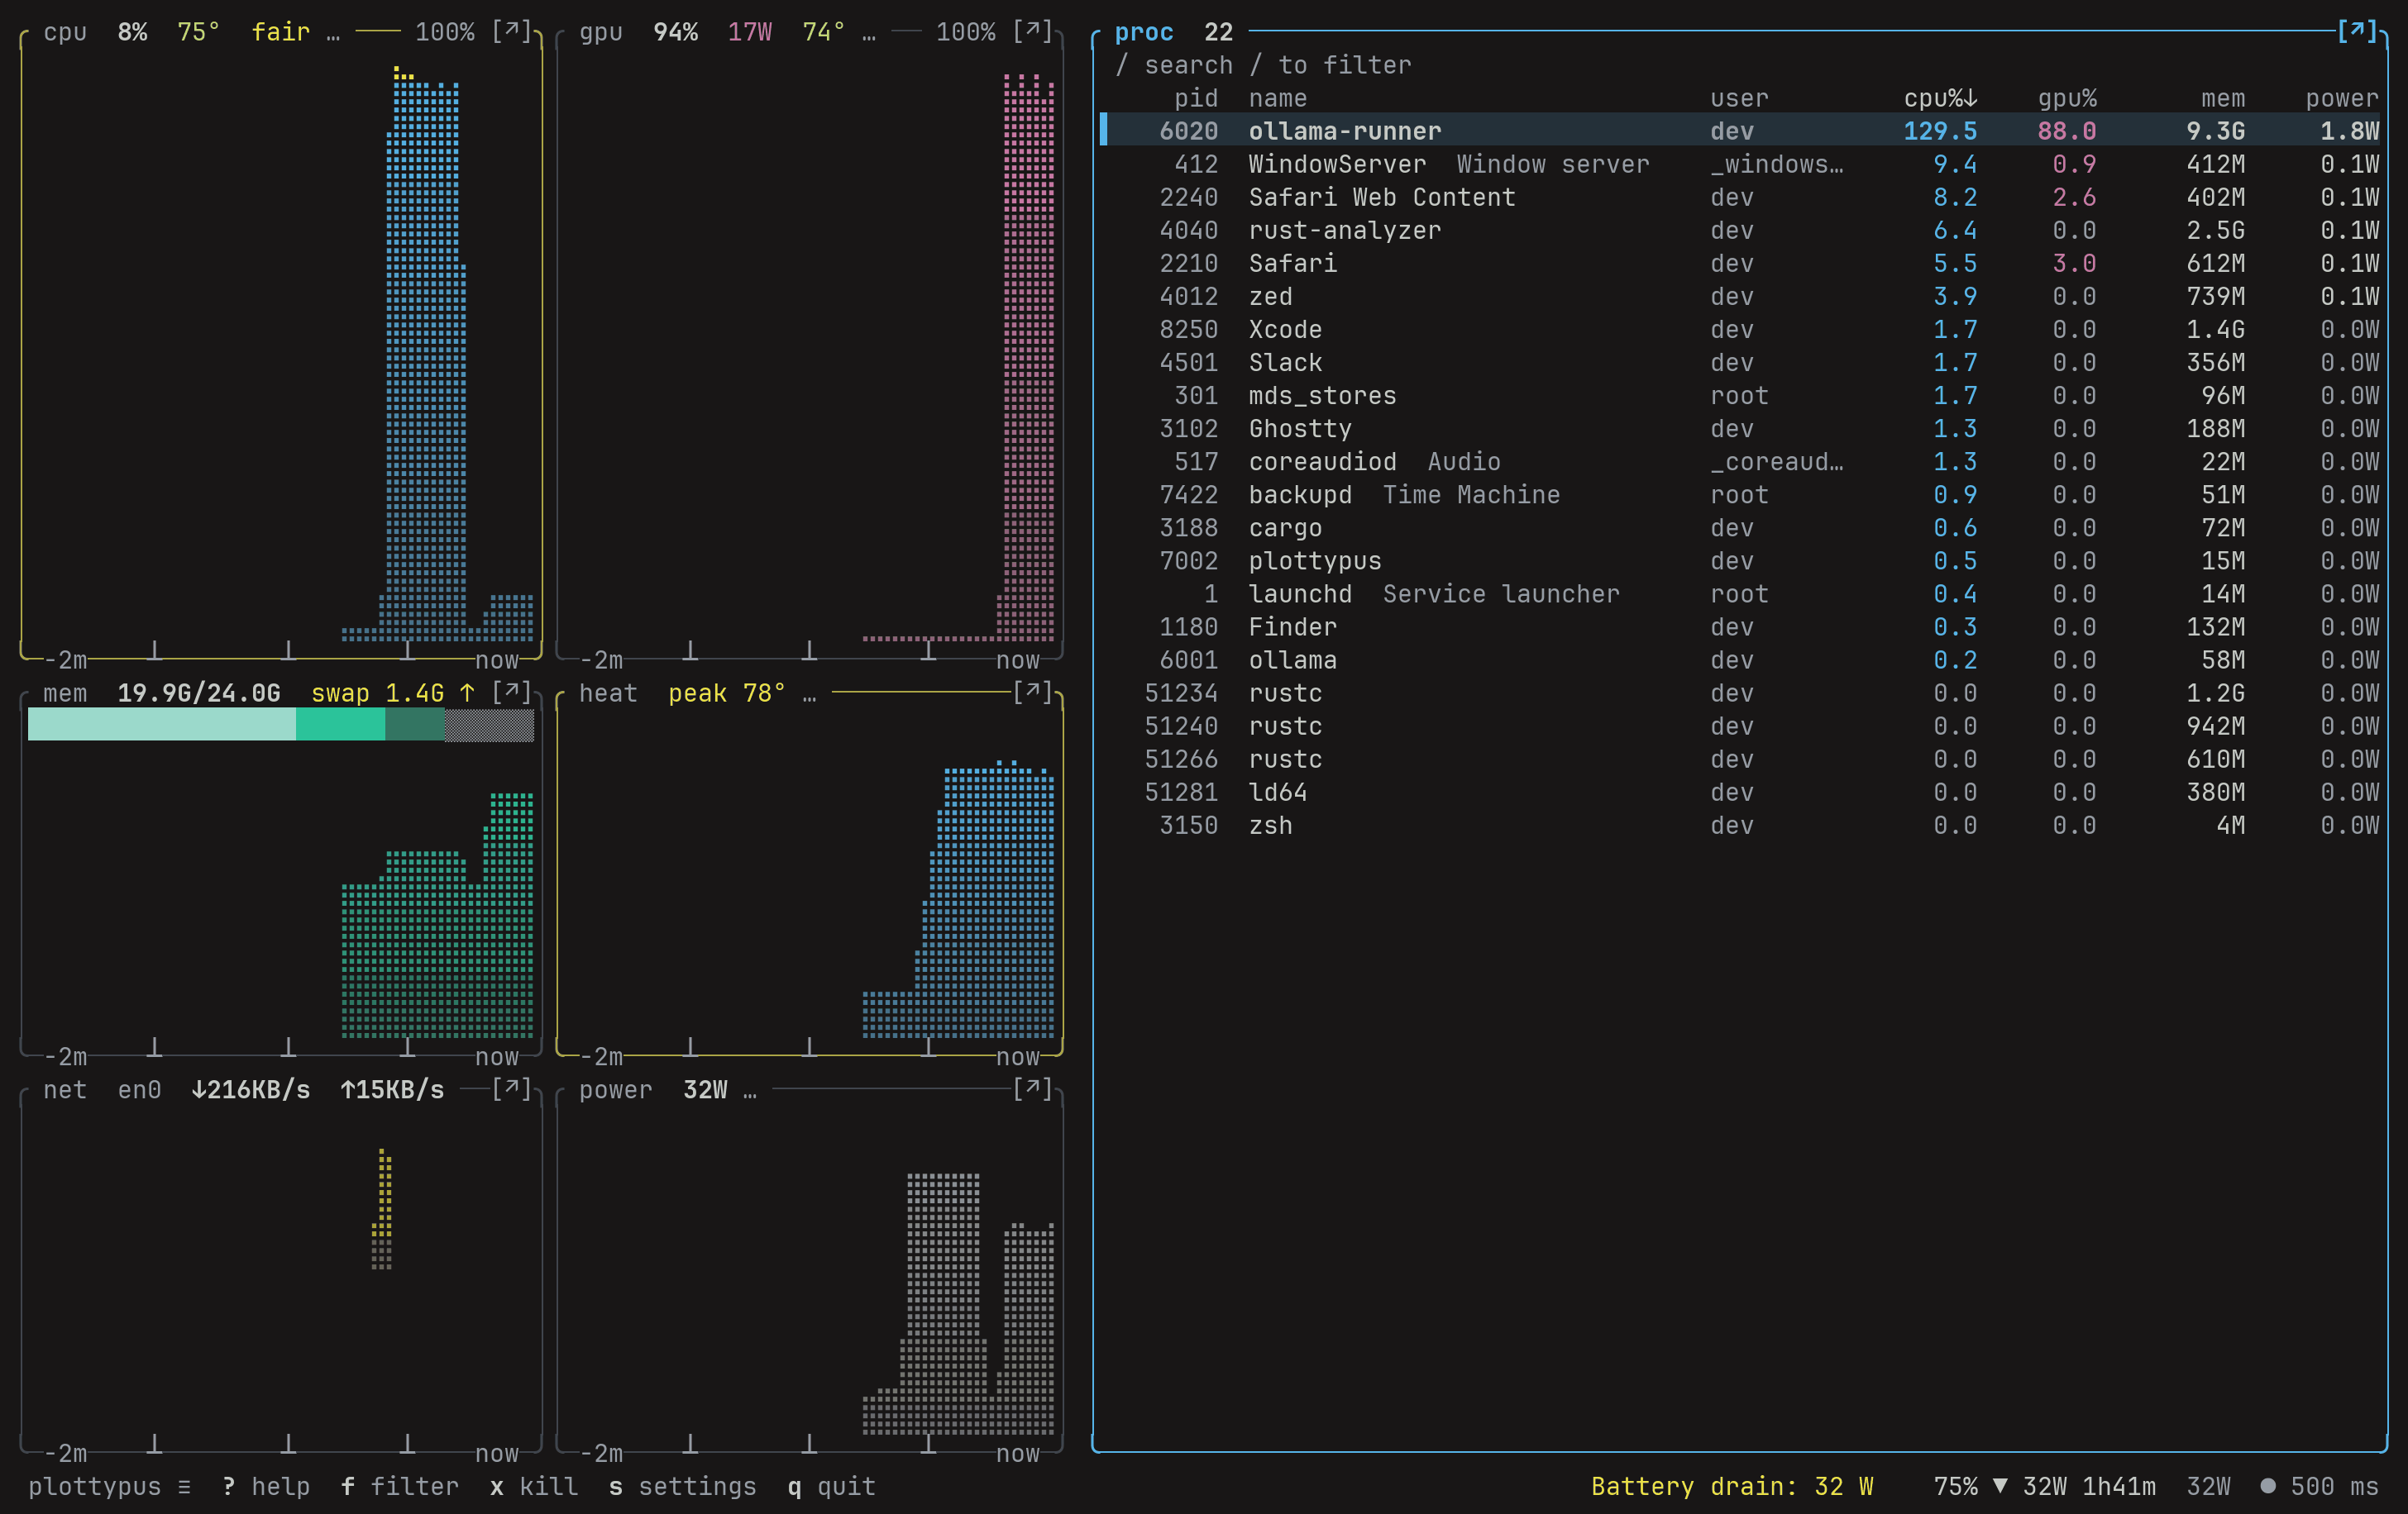2408x1514 pixels.
Task: Click the ellipsis in the power panel header
Action: (x=750, y=1093)
